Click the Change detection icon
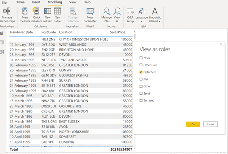The image size is (228, 154). [73, 11]
